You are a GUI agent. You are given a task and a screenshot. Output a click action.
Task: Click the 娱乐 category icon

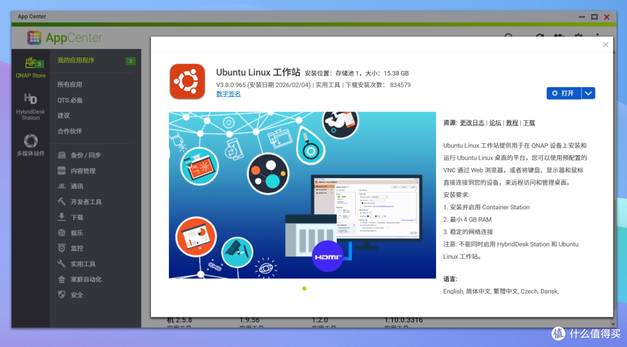click(62, 232)
